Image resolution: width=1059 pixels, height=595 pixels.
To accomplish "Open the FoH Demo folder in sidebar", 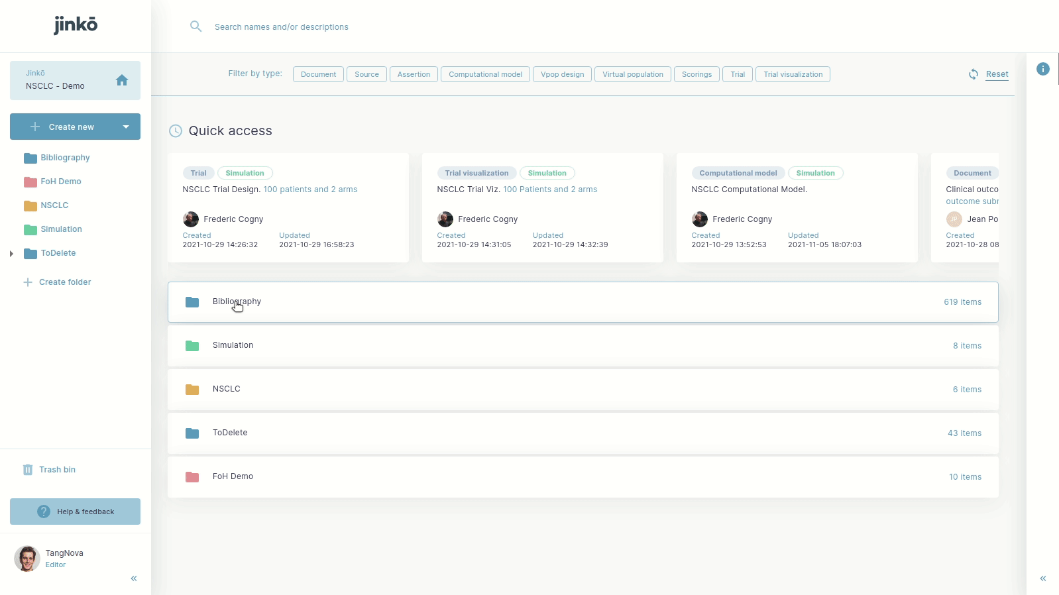I will 60,182.
